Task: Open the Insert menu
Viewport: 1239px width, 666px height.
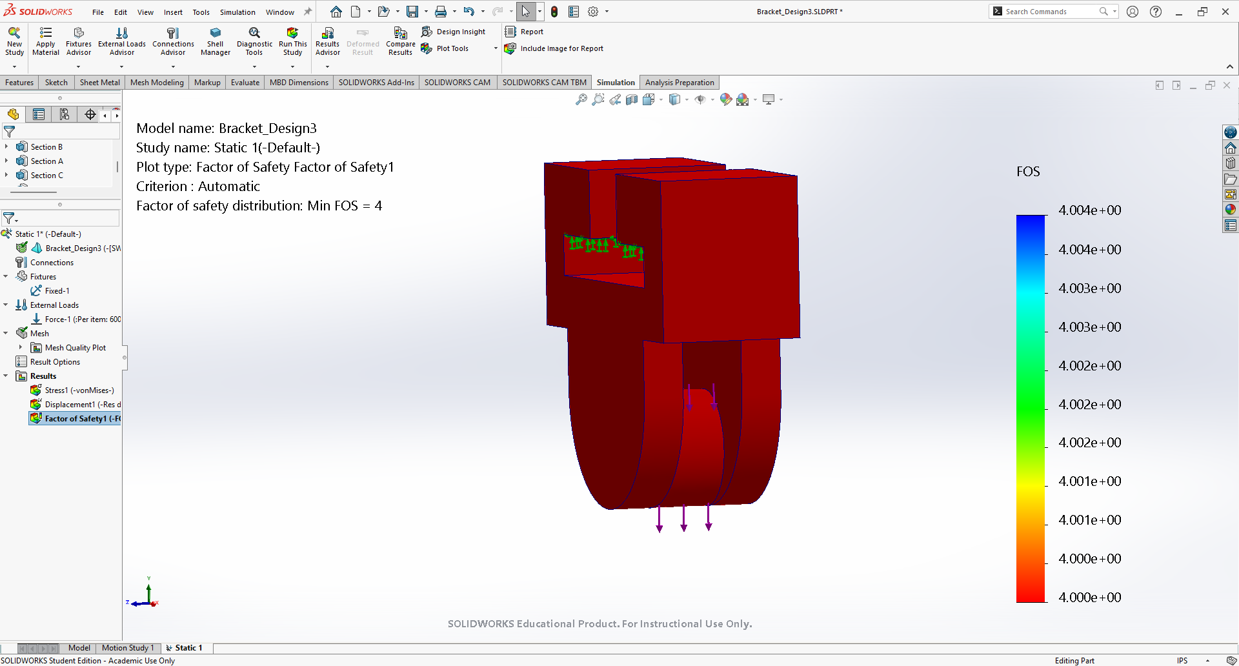Action: tap(173, 12)
